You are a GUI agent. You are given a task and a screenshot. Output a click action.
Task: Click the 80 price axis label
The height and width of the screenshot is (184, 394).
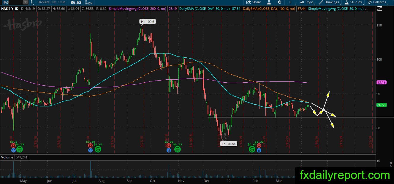(378, 128)
